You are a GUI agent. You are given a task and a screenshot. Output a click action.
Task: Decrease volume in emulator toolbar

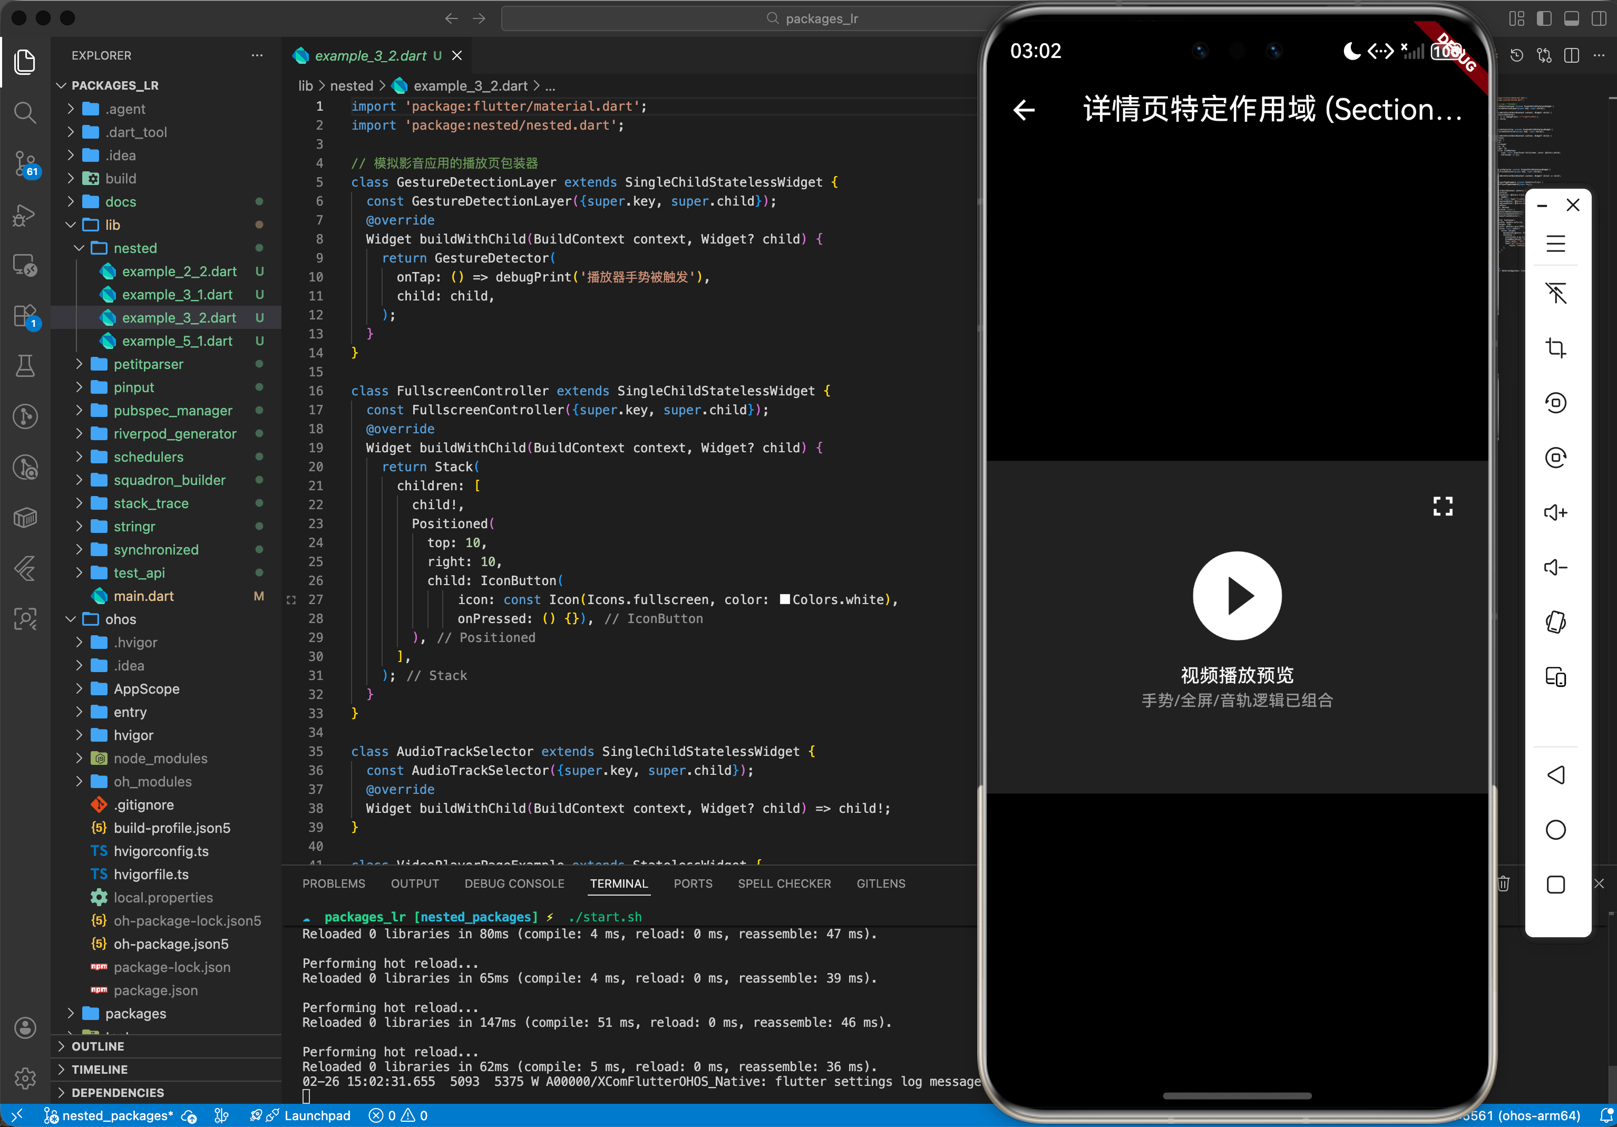pos(1556,567)
